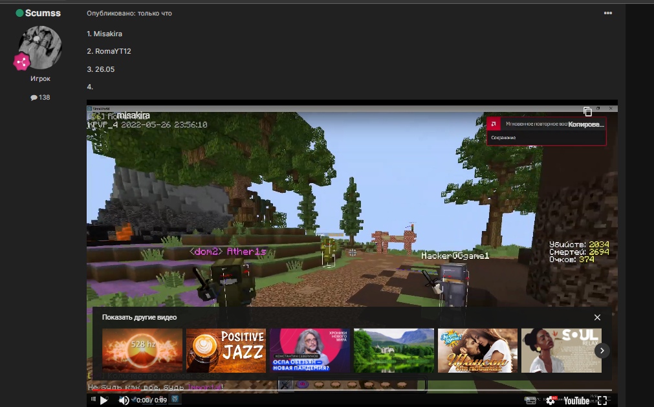Viewport: 654px width, 407px height.
Task: Click the pink rank badge on the avatar
Action: coord(22,62)
